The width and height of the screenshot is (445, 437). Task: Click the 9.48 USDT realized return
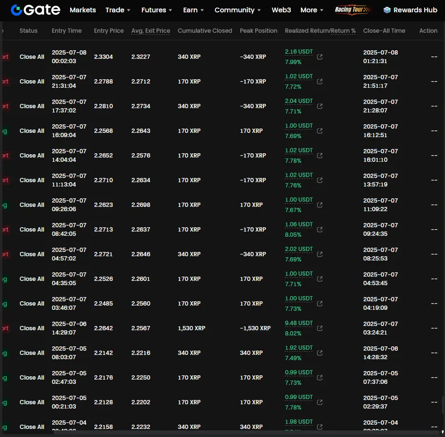point(299,323)
